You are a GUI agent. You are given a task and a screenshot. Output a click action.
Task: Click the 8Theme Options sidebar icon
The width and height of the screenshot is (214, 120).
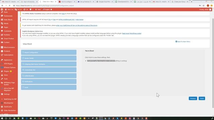click(2, 67)
